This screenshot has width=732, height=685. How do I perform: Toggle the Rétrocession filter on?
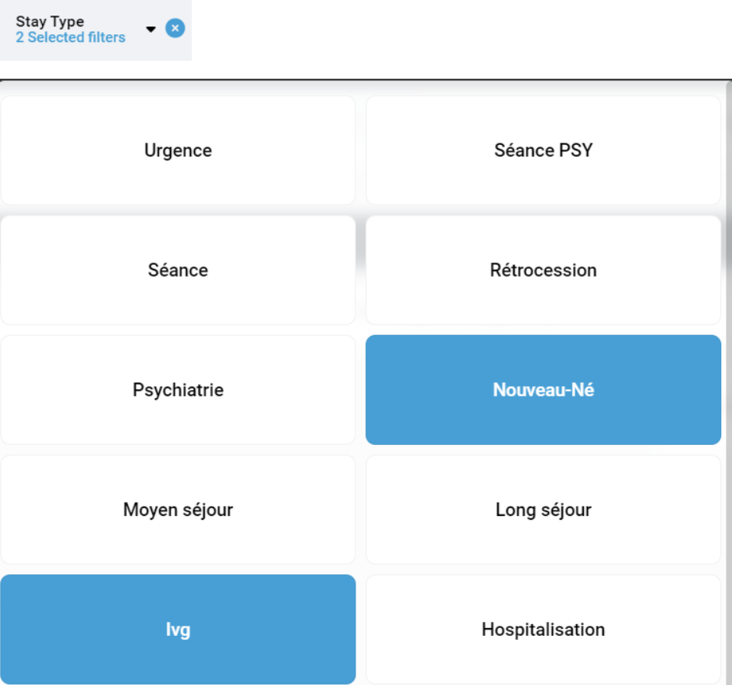point(543,270)
